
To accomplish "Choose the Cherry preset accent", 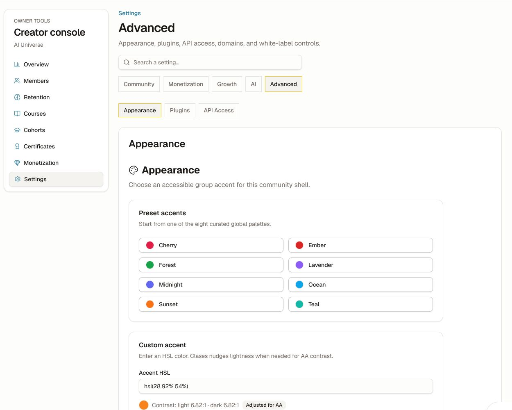I will 211,245.
